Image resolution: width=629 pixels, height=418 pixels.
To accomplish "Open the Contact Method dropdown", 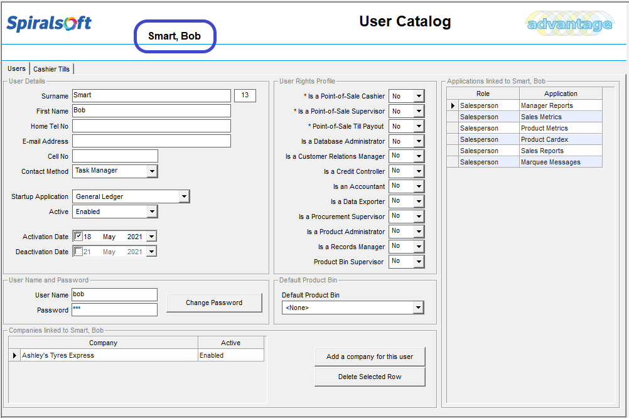I will coord(152,171).
